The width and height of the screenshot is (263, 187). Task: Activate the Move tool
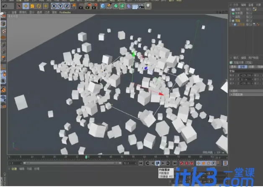tap(26, 6)
